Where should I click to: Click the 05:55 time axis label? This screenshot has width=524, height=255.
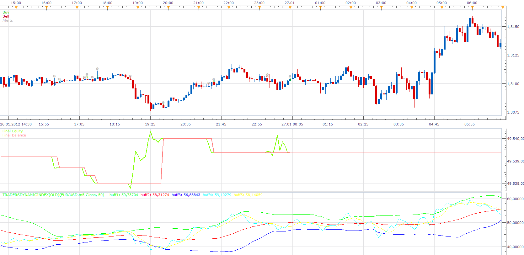point(469,124)
